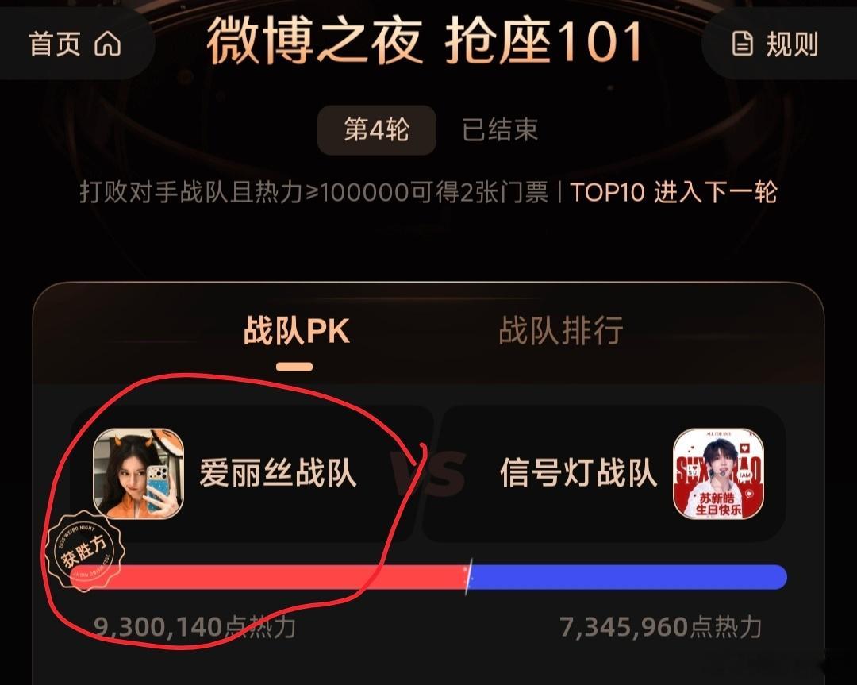The width and height of the screenshot is (857, 685).
Task: Tap 9,300,140点热力 score text
Action: (x=195, y=627)
